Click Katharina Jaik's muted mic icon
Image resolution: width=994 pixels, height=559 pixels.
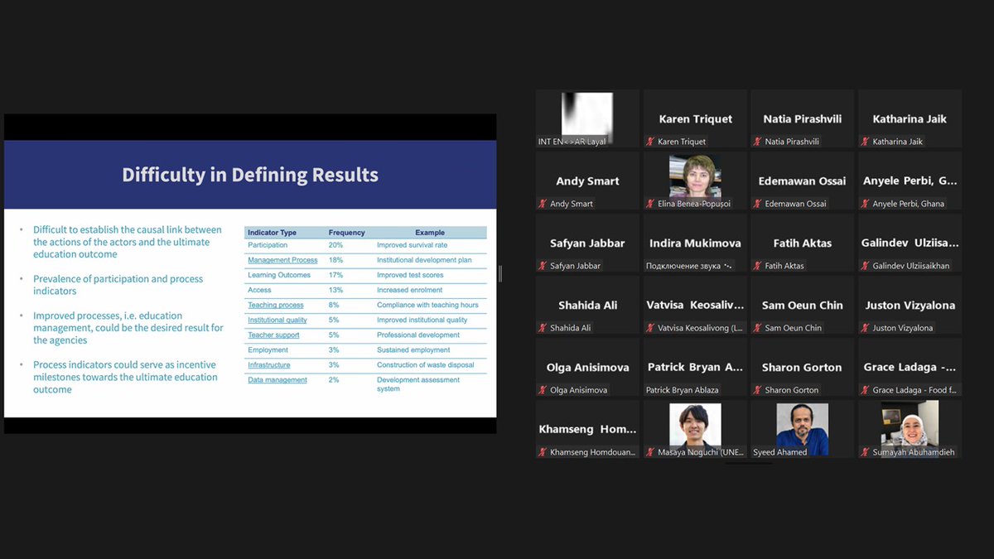[866, 142]
